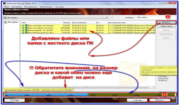Click the Название disc name input field
This screenshot has height=105, width=179.
click(x=156, y=18)
